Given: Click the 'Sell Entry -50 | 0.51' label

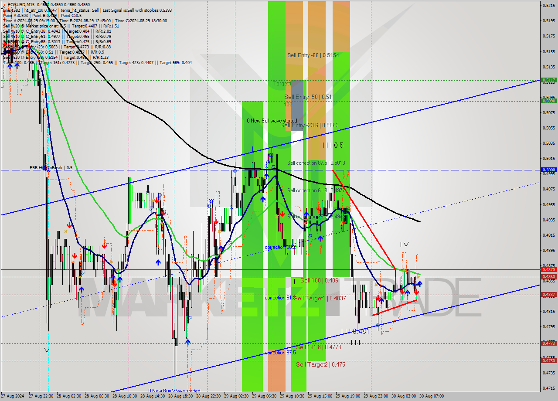Looking at the screenshot, I should (x=308, y=97).
